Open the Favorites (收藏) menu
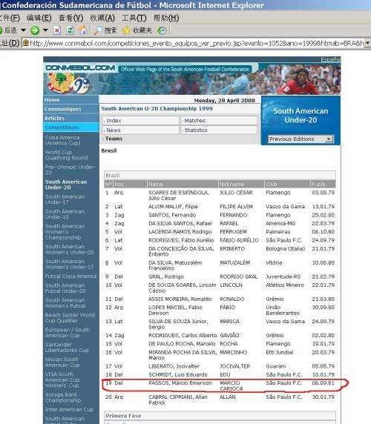This screenshot has height=424, width=371. pos(102,18)
